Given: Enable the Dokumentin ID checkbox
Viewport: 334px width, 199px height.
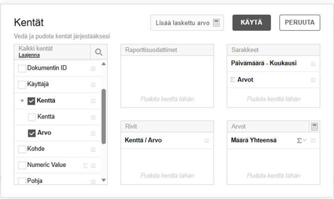Looking at the screenshot, I should [x=22, y=68].
